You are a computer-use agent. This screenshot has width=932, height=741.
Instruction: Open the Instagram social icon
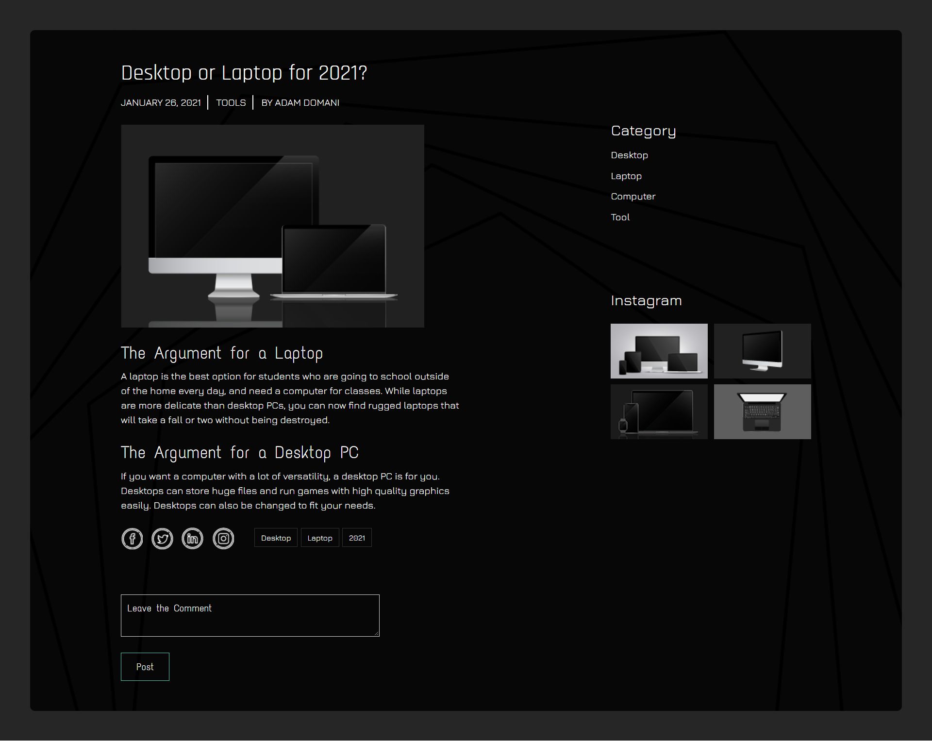coord(223,539)
